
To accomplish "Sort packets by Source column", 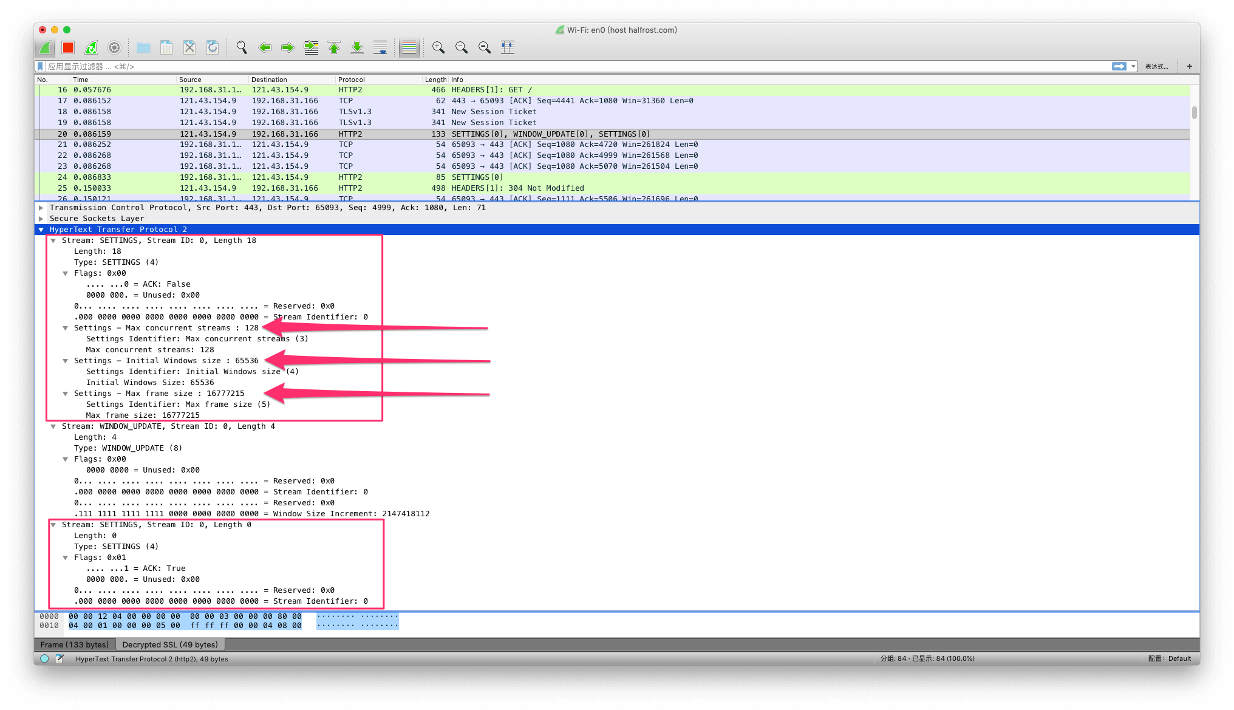I will point(213,80).
